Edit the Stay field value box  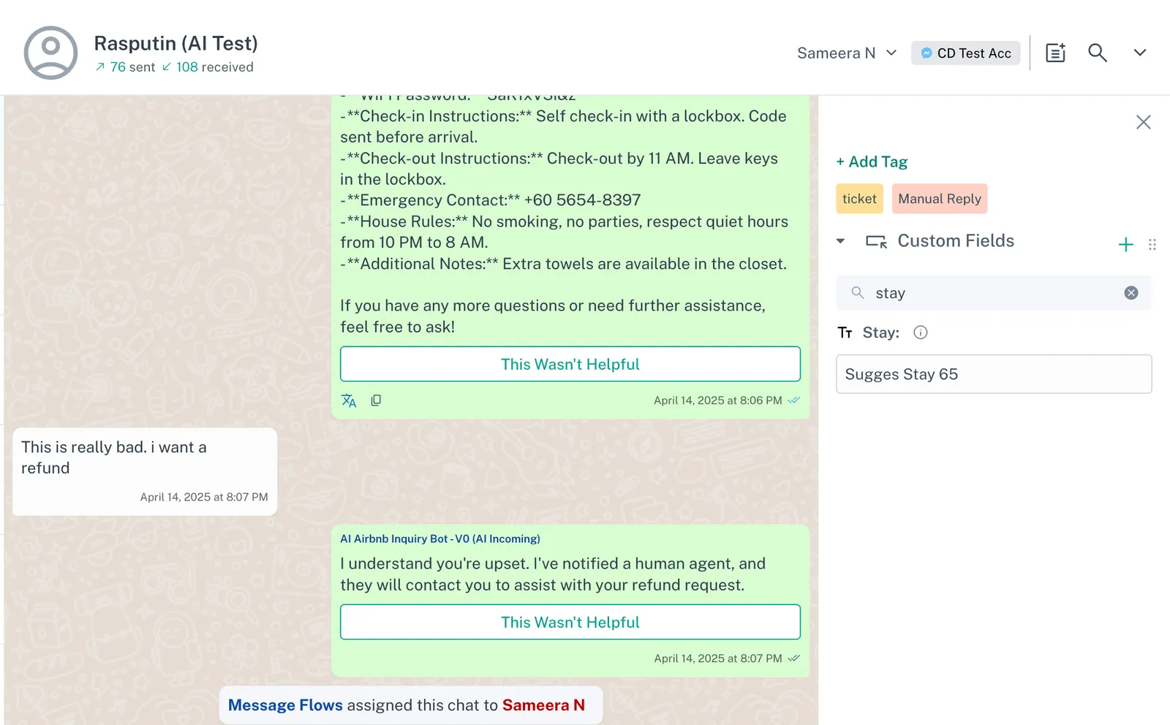pyautogui.click(x=993, y=374)
